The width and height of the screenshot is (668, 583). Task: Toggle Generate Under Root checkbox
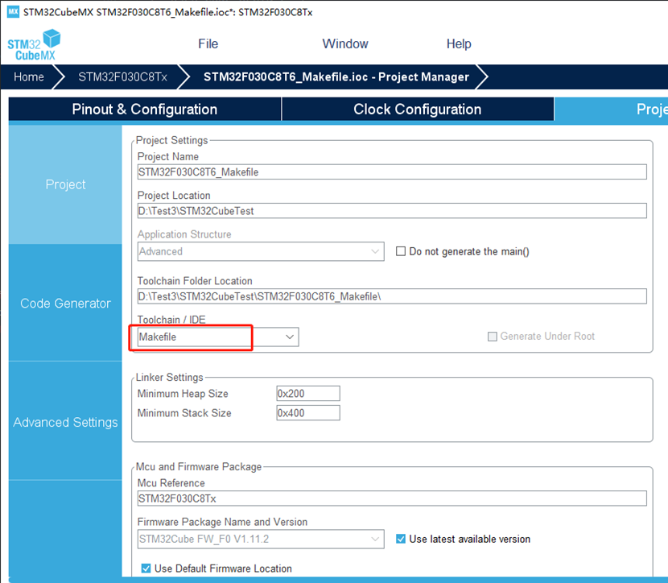click(492, 337)
